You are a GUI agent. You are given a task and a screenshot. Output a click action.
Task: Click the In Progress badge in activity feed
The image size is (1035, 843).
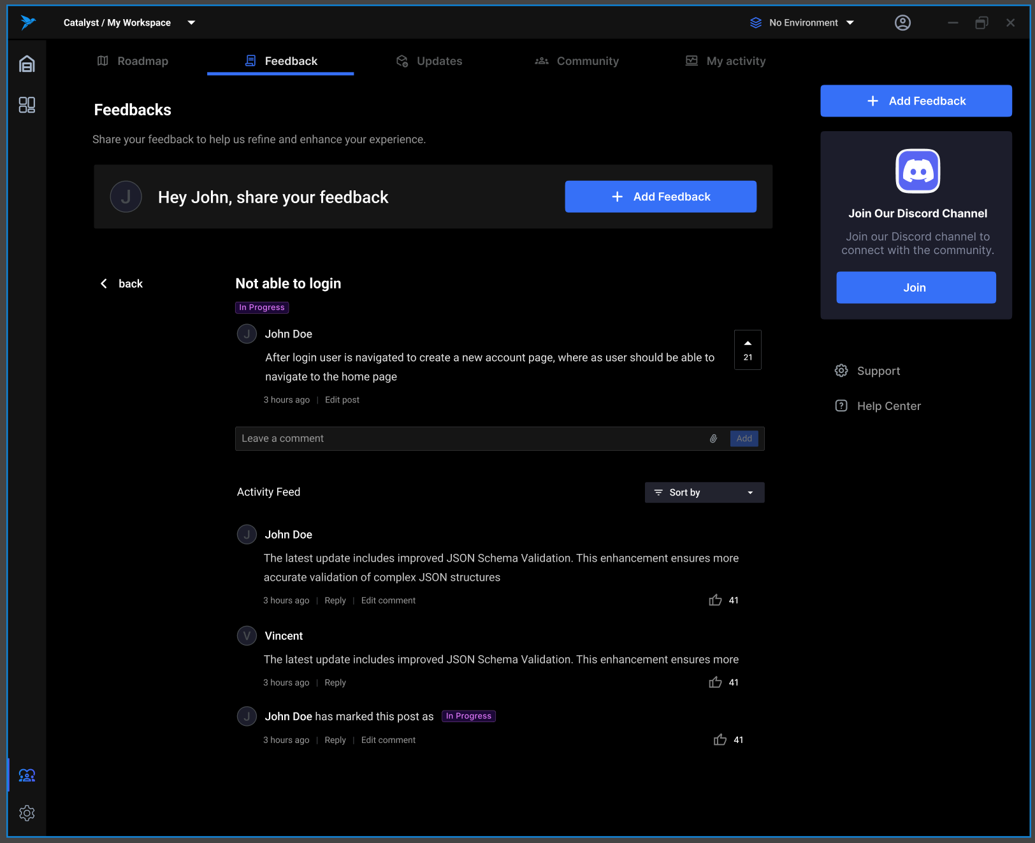pyautogui.click(x=468, y=716)
